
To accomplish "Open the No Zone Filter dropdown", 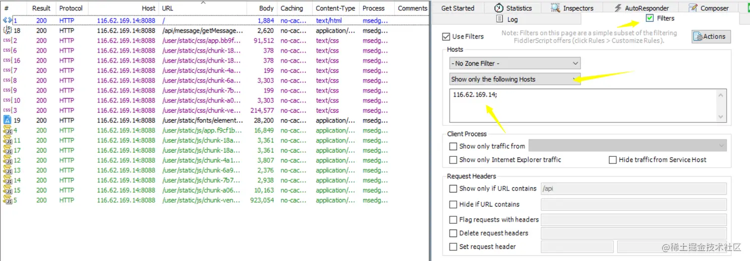I will (515, 64).
